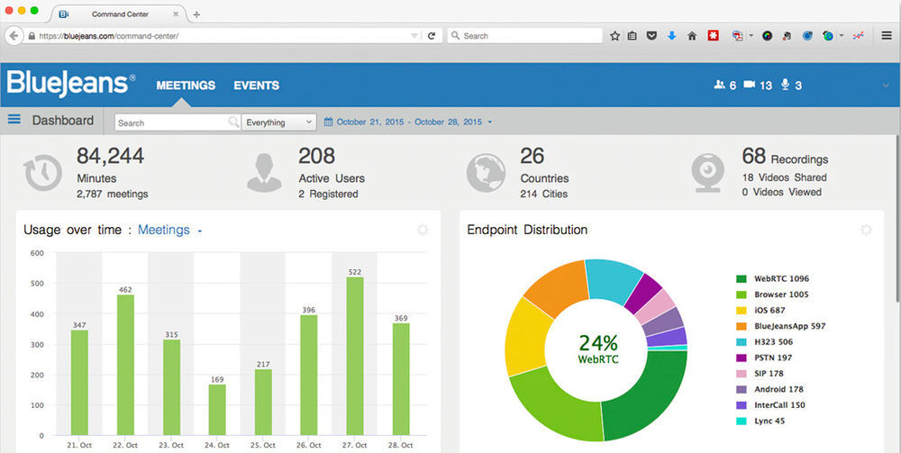Screen dimensions: 901x453
Task: Click the search magnifier in Dashboard search
Action: tap(233, 122)
